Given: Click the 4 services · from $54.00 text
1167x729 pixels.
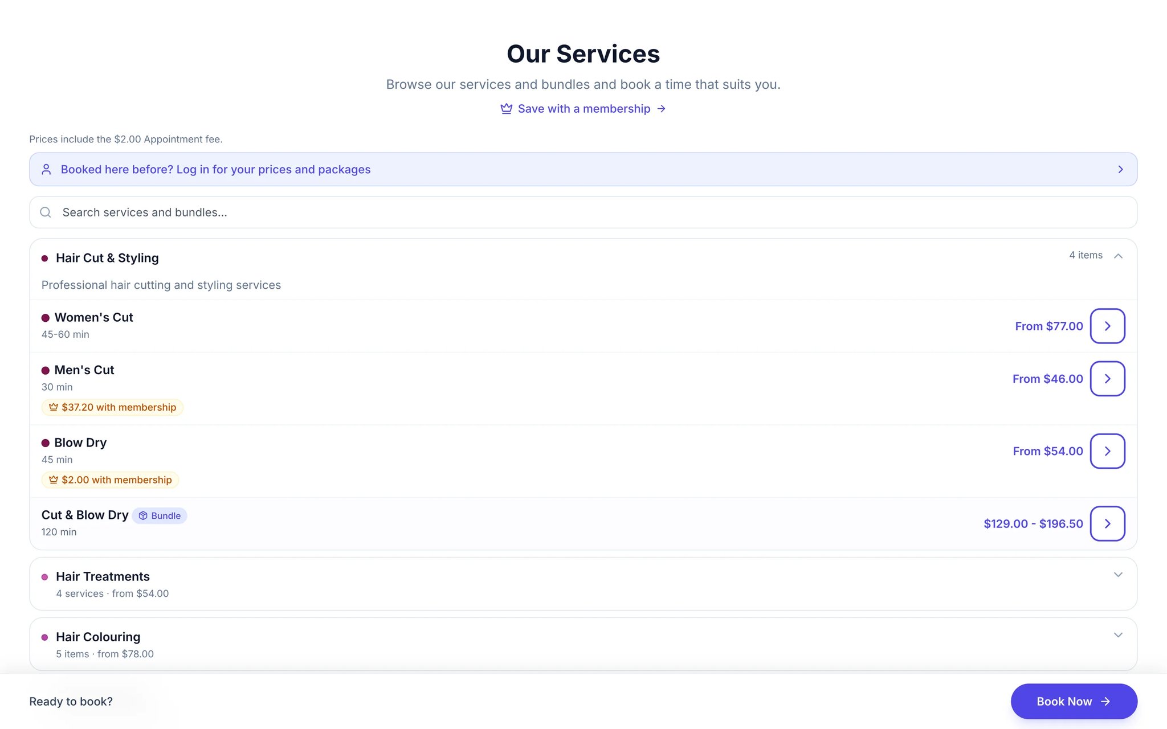Looking at the screenshot, I should coord(112,593).
